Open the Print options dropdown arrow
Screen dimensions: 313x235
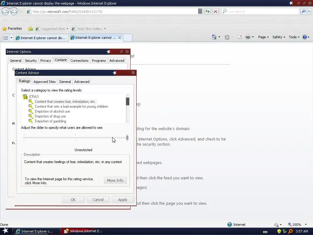click(x=253, y=37)
